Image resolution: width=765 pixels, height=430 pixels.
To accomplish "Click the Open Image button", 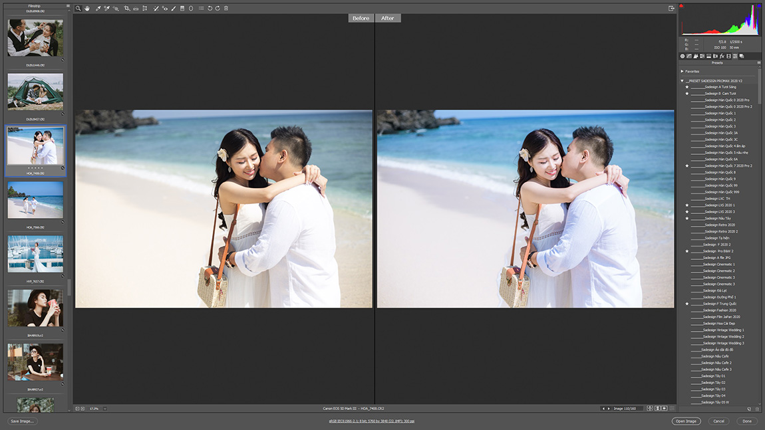I will (x=686, y=421).
